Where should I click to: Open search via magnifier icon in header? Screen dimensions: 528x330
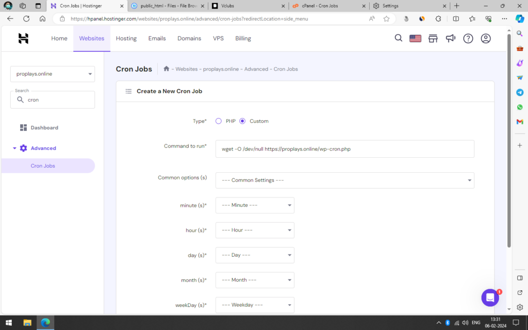pos(399,38)
